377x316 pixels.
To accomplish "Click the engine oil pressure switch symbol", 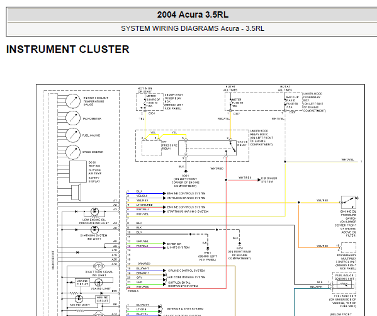I will (349, 202).
